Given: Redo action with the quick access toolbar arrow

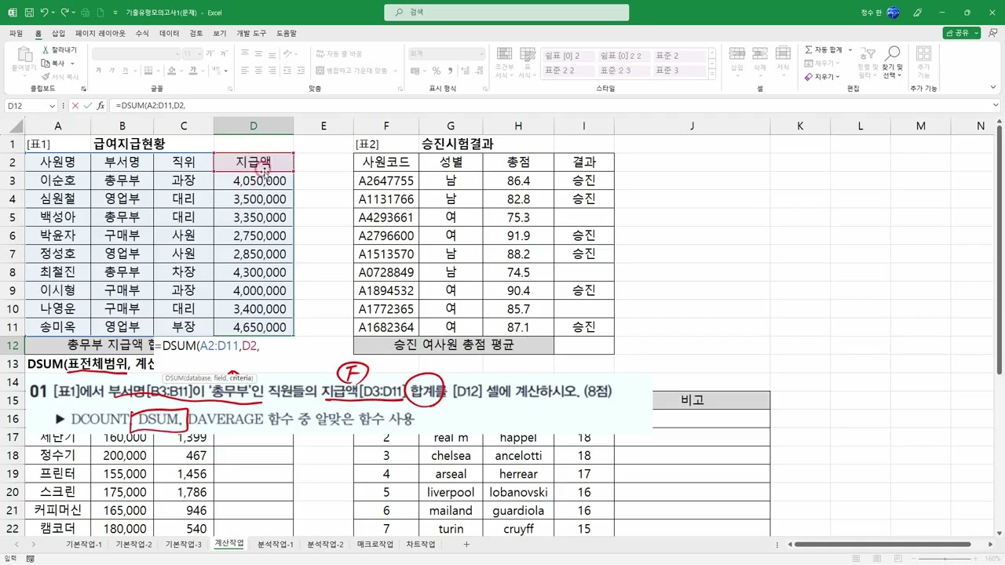Looking at the screenshot, I should [65, 13].
